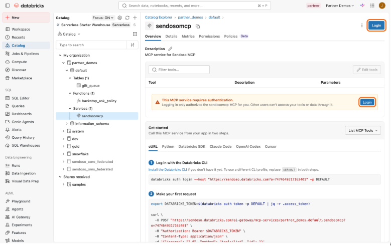Viewport: 391px width, 246px height.
Task: Open the kebab menu beside Login
Action: pyautogui.click(x=362, y=26)
